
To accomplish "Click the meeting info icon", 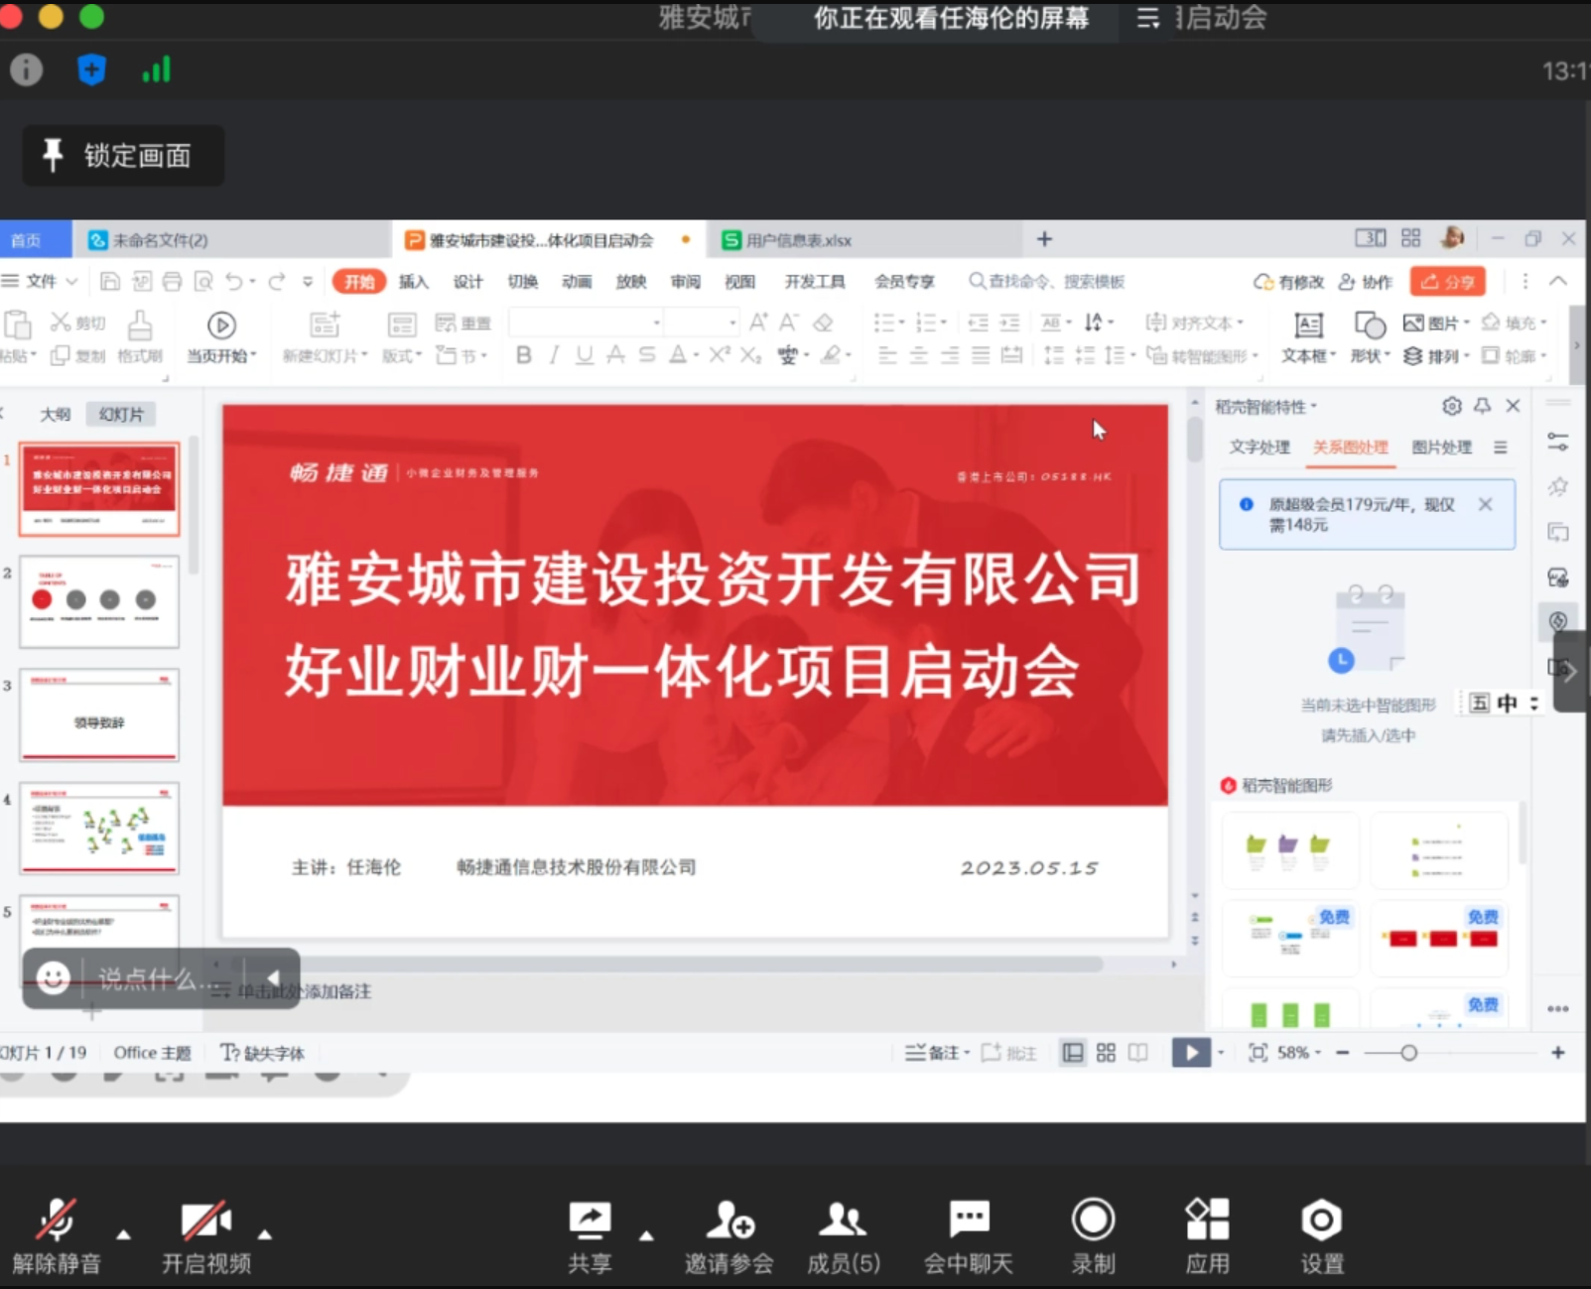I will (27, 69).
